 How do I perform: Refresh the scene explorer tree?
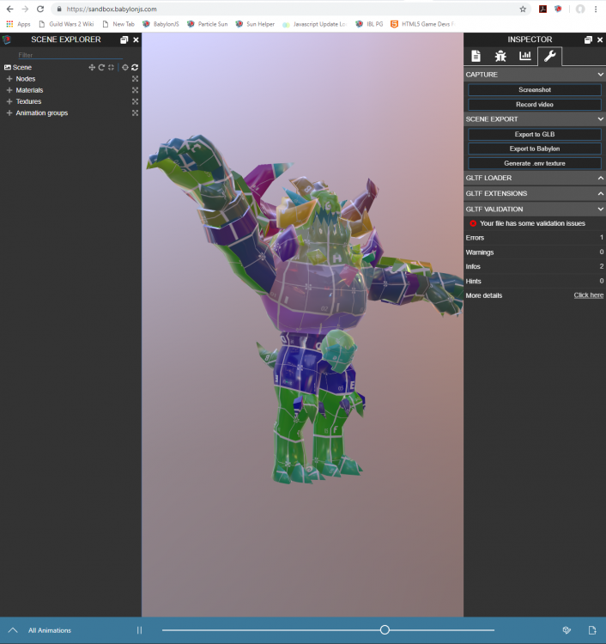coord(135,67)
